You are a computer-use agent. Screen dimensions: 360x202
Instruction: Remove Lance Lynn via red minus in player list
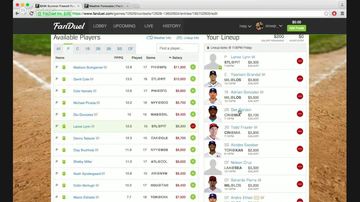tap(193, 126)
